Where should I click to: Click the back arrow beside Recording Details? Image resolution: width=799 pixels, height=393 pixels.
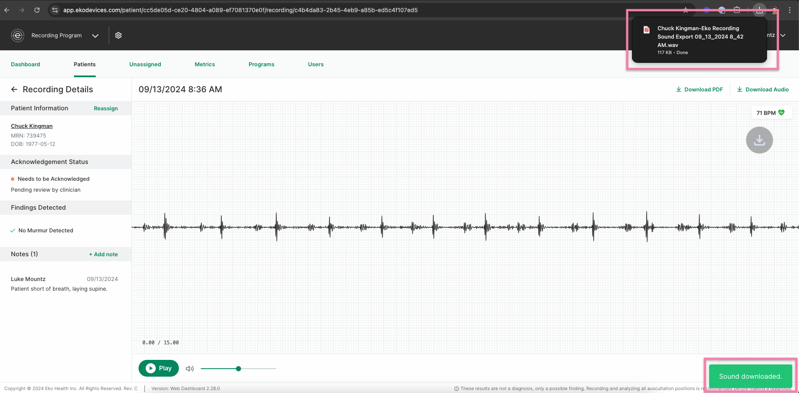point(14,89)
